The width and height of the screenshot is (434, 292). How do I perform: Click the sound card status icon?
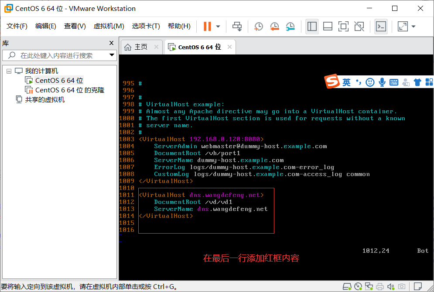pyautogui.click(x=390, y=286)
